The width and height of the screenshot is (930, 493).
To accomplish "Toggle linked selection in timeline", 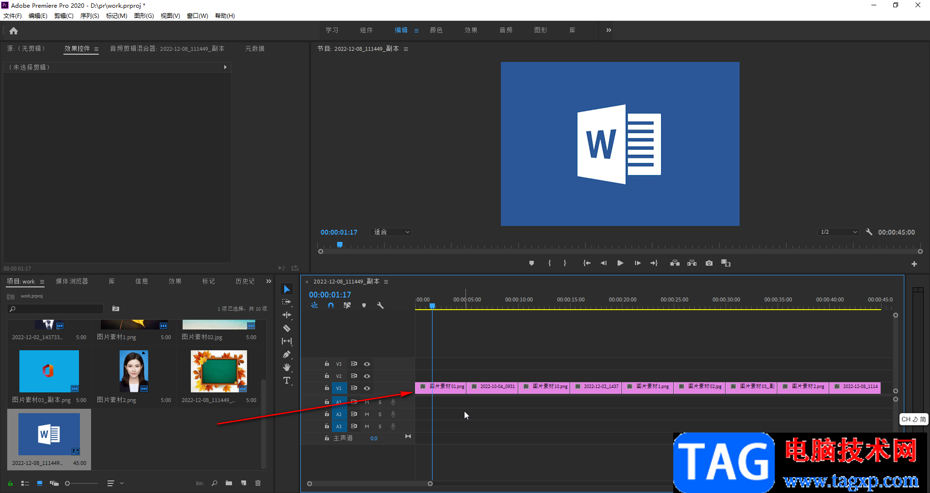I will 347,305.
